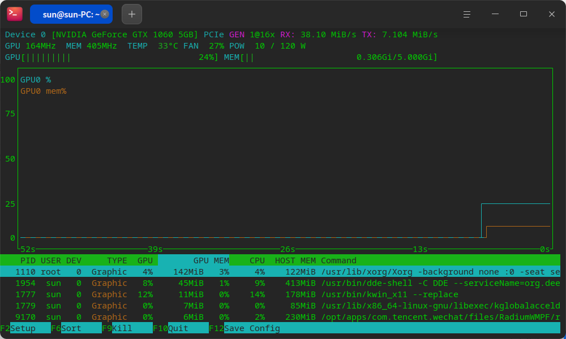
Task: Click the FAN 27% reading
Action: tap(204, 46)
